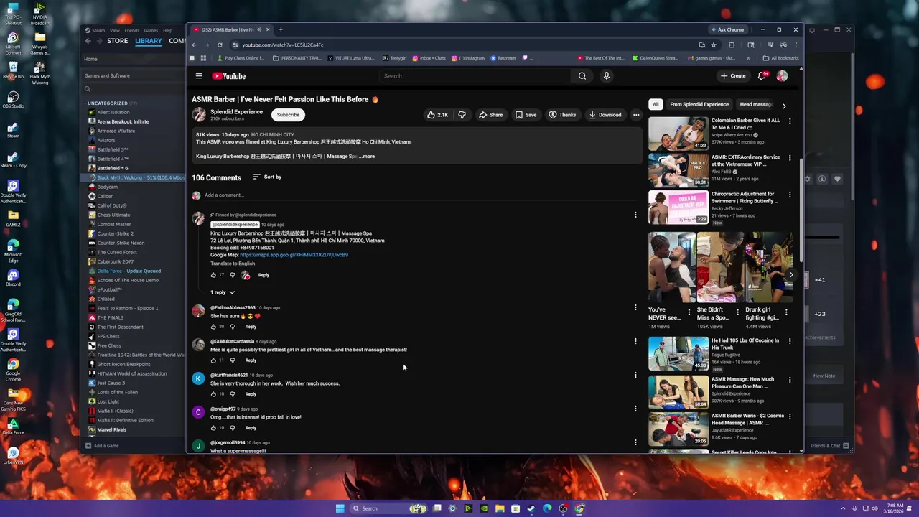
Task: Click the YouTube search magnifier button
Action: [582, 76]
